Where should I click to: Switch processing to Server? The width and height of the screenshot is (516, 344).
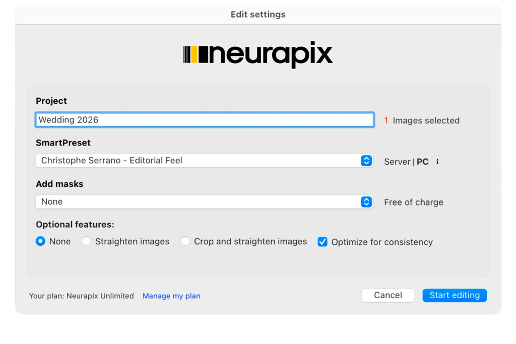click(397, 162)
